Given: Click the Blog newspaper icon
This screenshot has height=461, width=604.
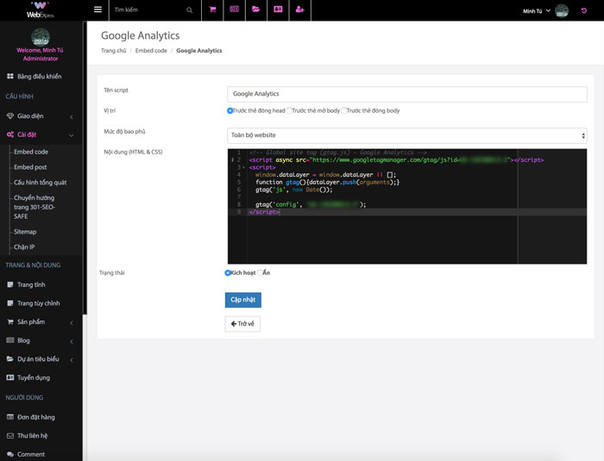Looking at the screenshot, I should (10, 340).
